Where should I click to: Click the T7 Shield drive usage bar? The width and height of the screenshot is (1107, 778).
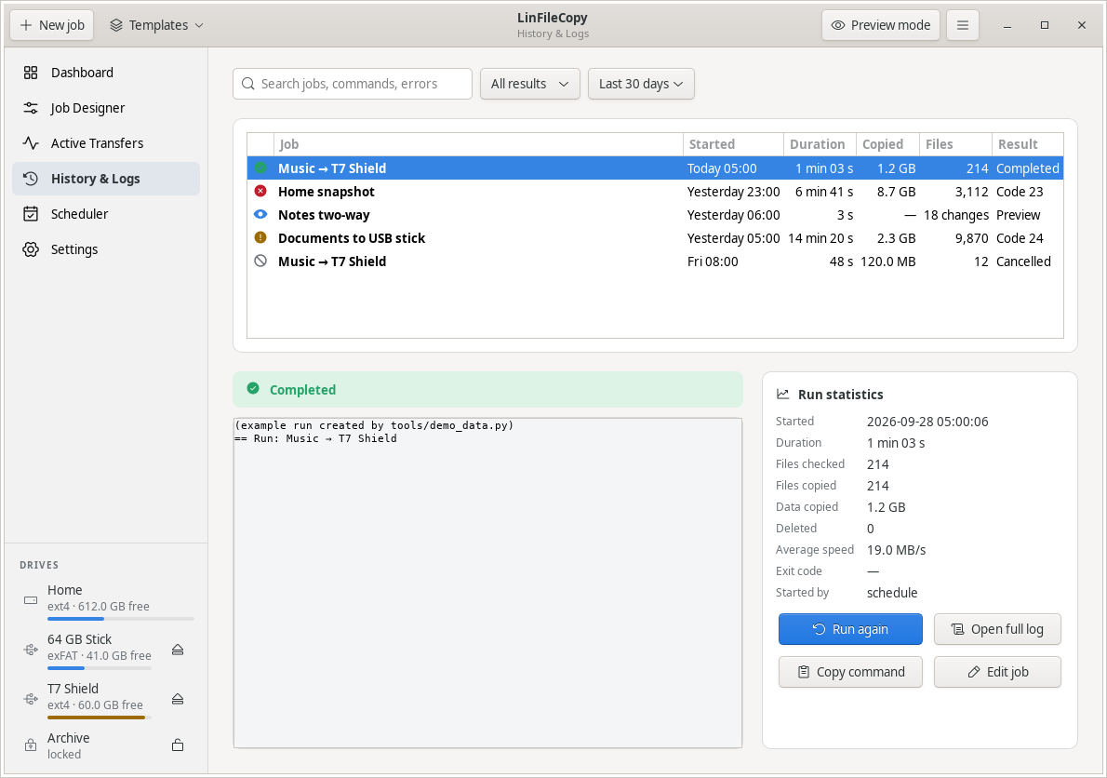tap(100, 718)
